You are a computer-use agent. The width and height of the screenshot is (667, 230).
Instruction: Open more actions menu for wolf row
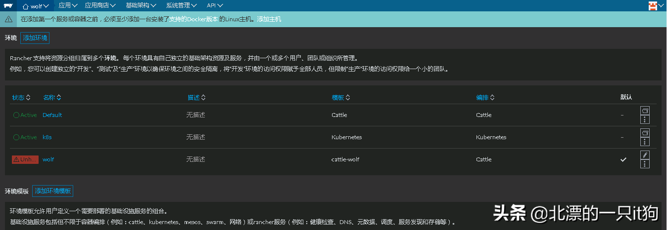[645, 164]
